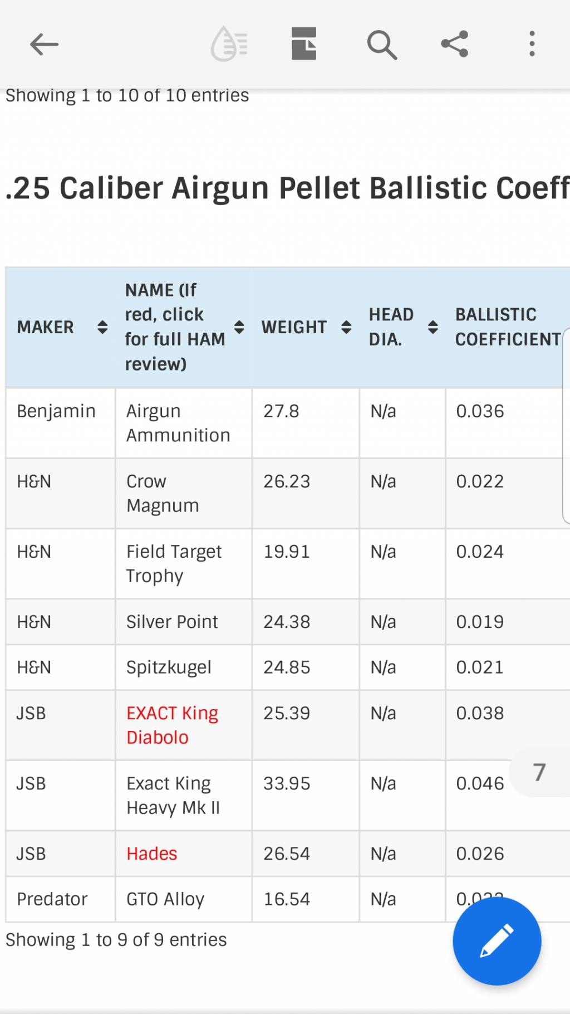570x1014 pixels.
Task: Open the EXACT King Diabolo review link
Action: click(172, 725)
